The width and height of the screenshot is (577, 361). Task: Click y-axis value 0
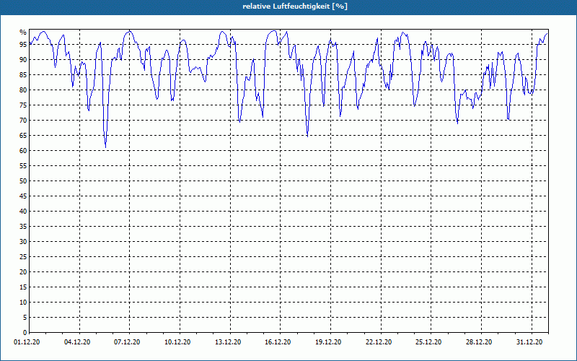coord(25,333)
